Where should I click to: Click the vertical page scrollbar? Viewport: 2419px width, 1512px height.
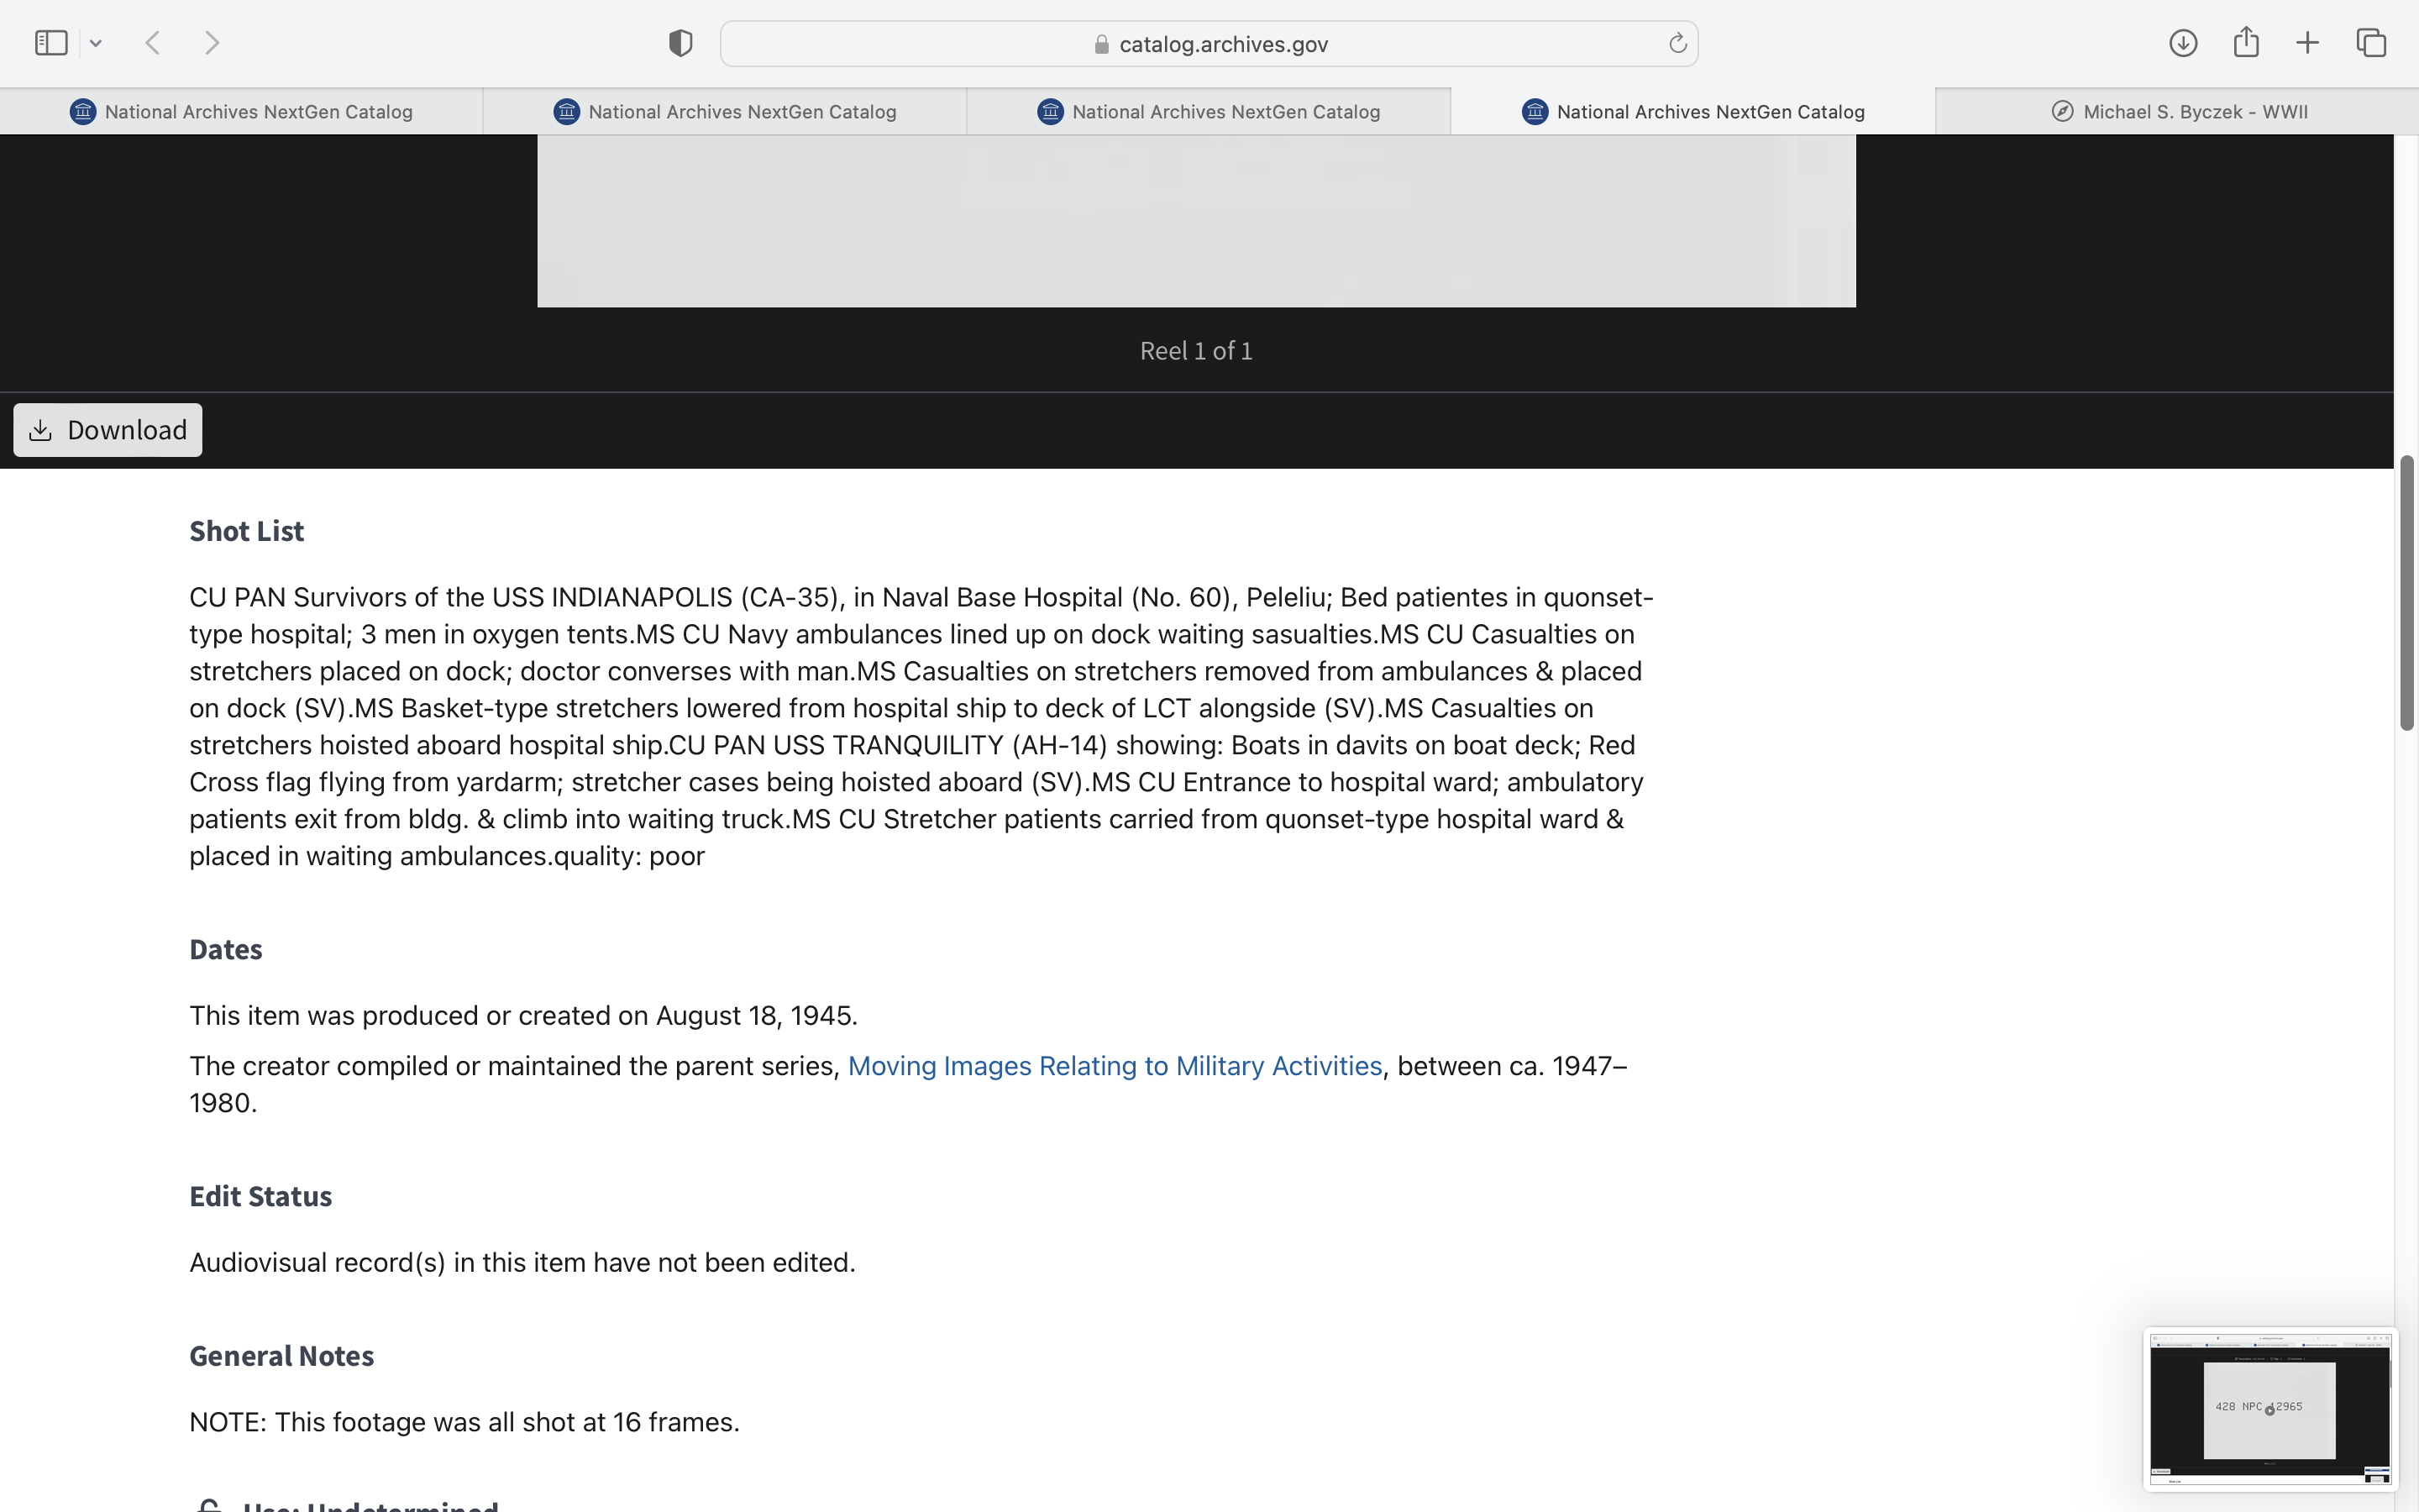tap(2406, 592)
